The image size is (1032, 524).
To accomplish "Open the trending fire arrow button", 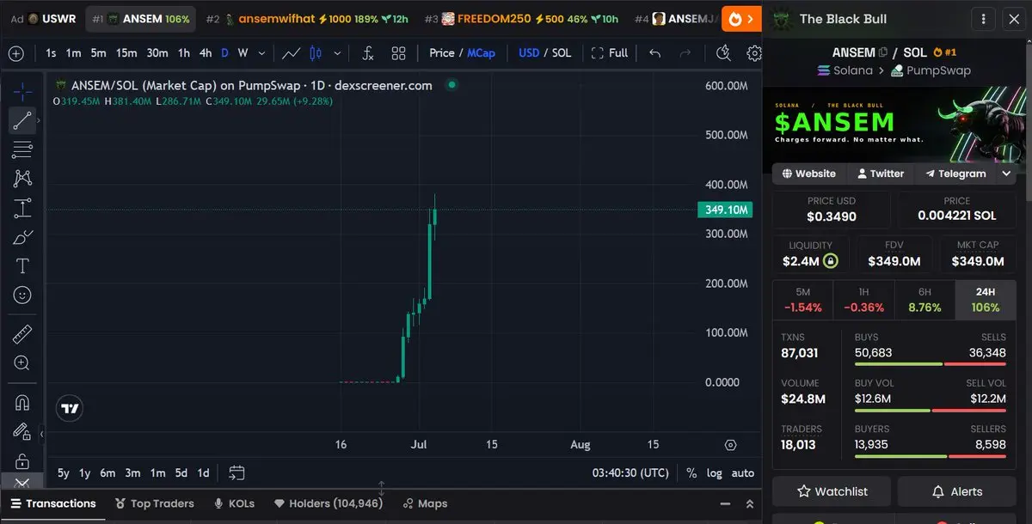I will pos(742,19).
